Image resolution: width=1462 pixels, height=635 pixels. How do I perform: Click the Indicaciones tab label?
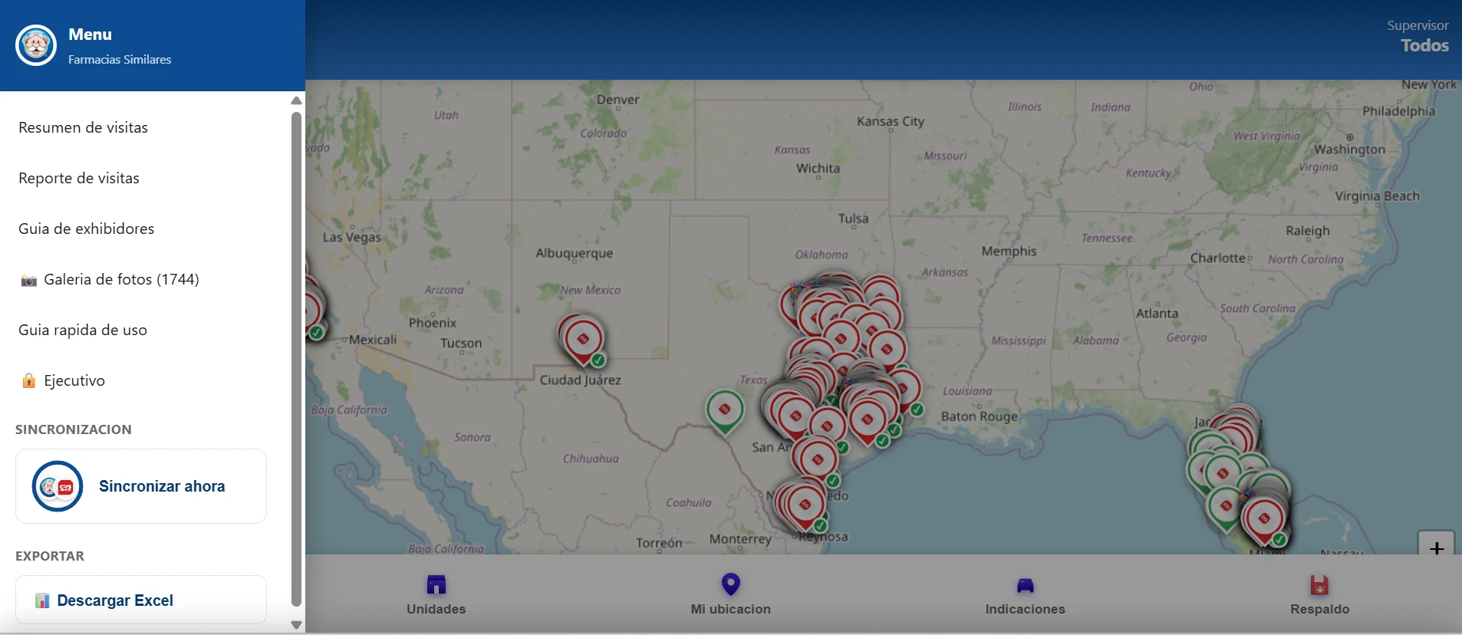[x=1025, y=609]
